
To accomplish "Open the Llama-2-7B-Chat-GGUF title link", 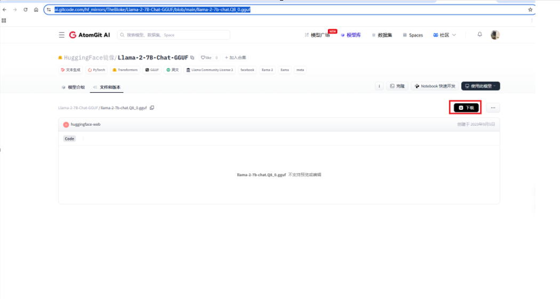I will pos(153,58).
